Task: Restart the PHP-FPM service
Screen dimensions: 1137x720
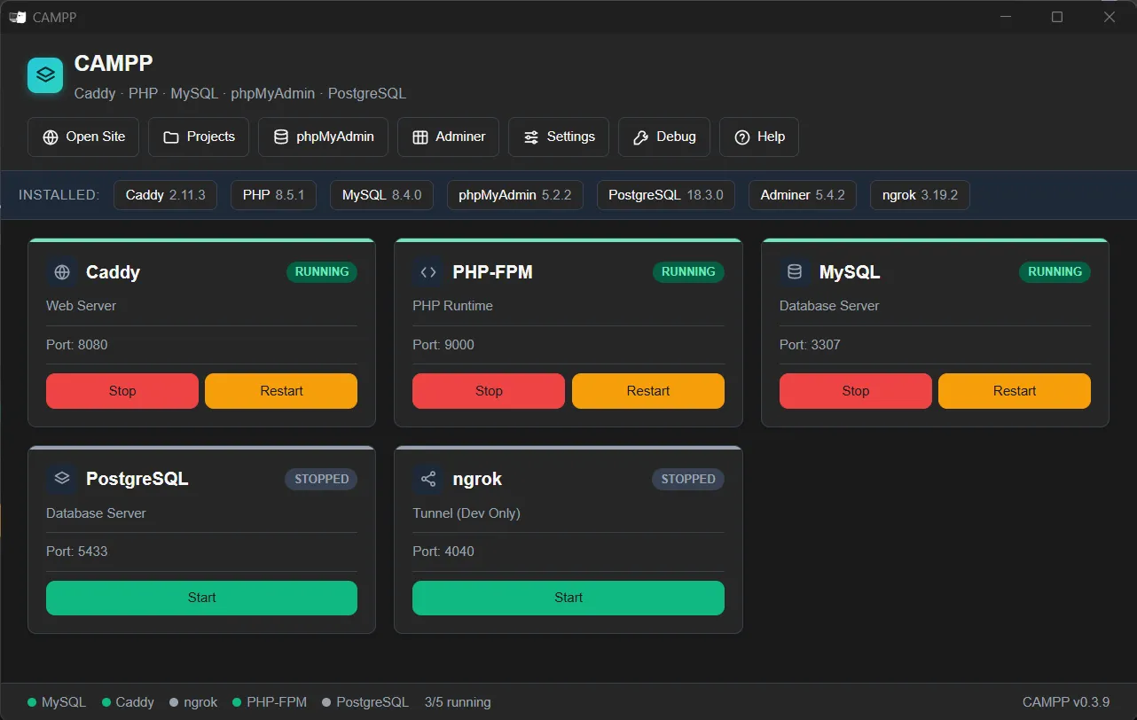Action: (x=648, y=391)
